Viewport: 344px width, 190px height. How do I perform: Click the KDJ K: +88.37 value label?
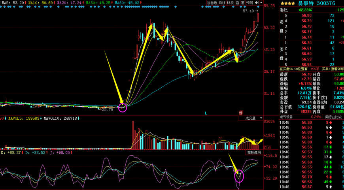[x=11, y=152]
